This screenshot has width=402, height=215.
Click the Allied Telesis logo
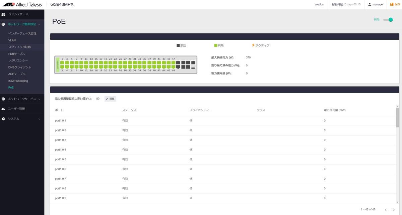coord(22,4)
